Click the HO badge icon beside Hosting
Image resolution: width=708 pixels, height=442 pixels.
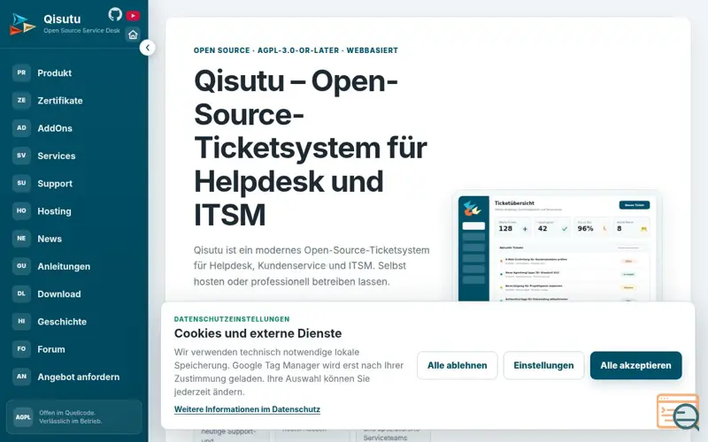21,210
